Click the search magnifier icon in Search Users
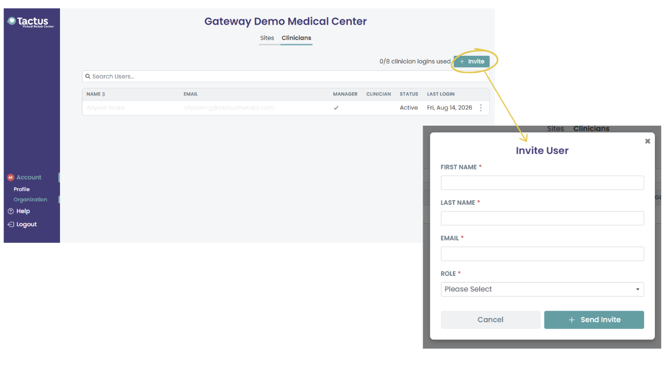The height and width of the screenshot is (366, 671). pyautogui.click(x=88, y=76)
